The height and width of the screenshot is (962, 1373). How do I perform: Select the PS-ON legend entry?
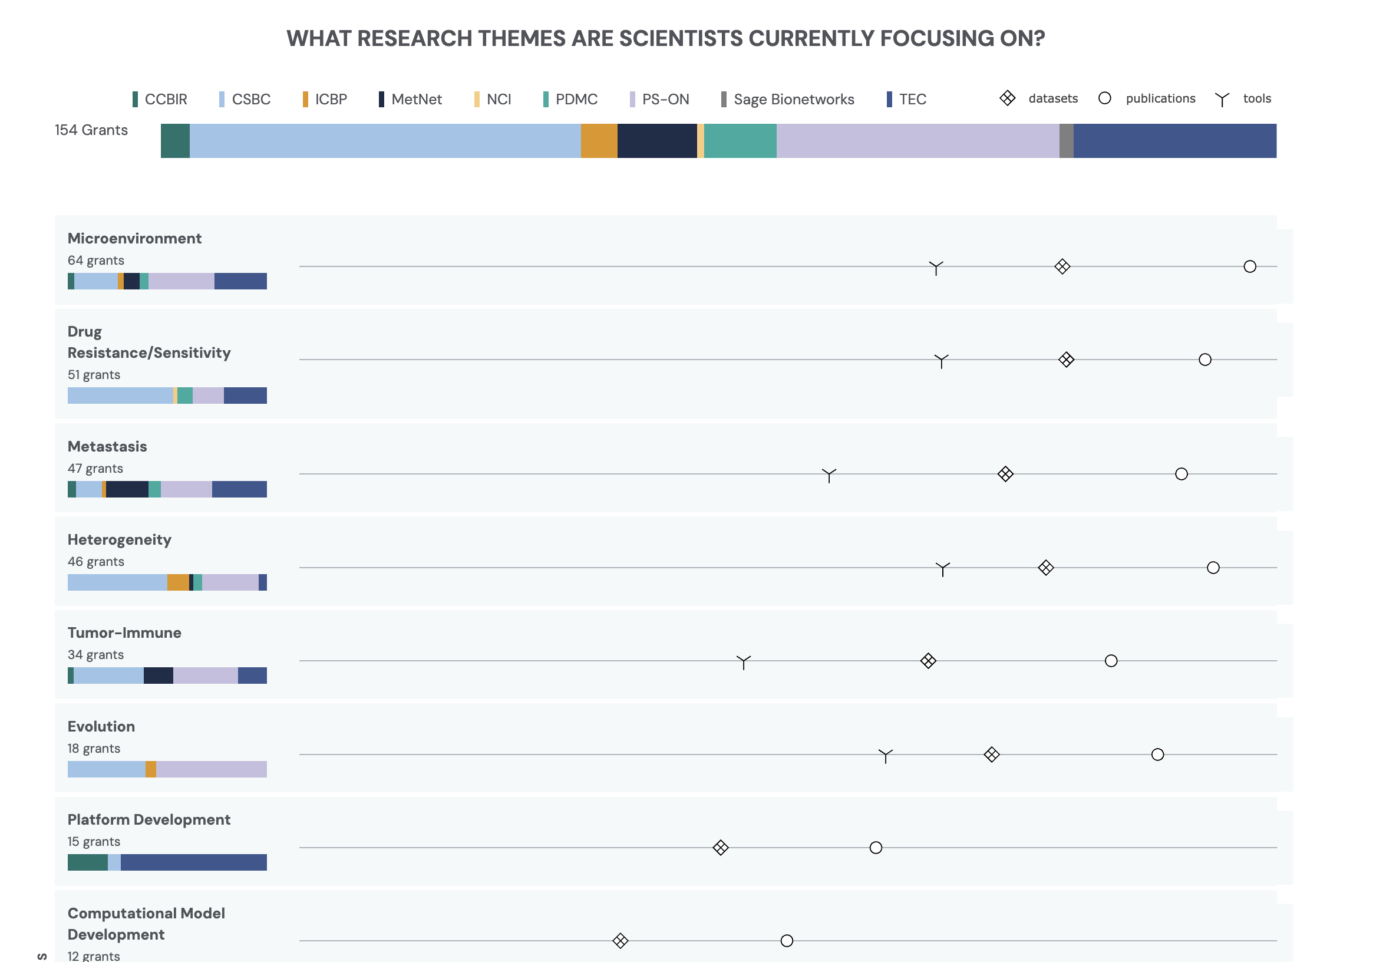659,99
